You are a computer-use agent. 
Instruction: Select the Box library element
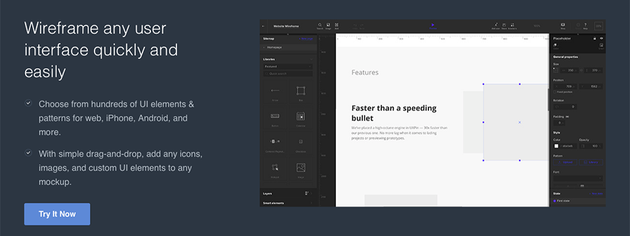pyautogui.click(x=301, y=92)
